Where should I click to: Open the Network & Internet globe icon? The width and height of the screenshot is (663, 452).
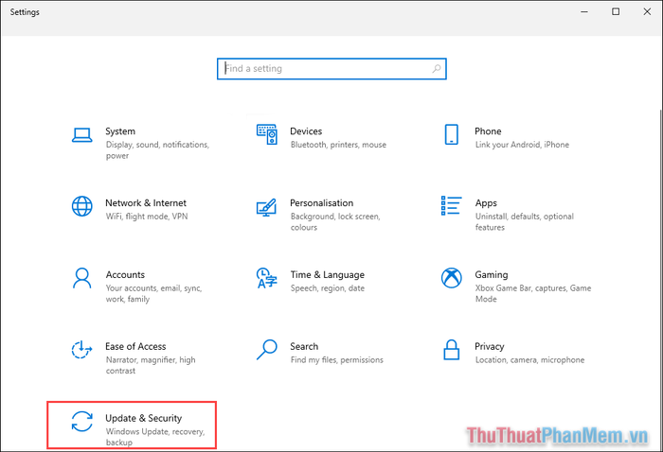(82, 206)
